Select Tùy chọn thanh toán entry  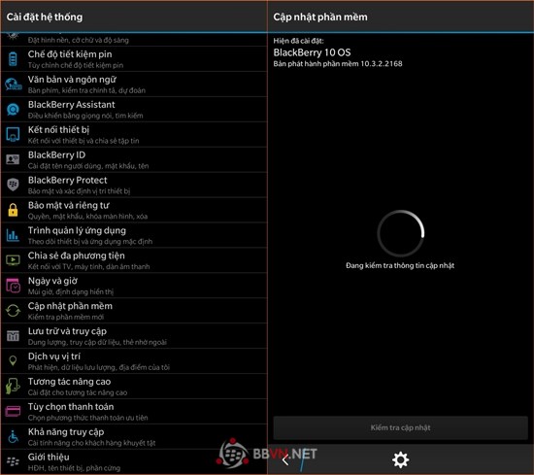pyautogui.click(x=134, y=412)
